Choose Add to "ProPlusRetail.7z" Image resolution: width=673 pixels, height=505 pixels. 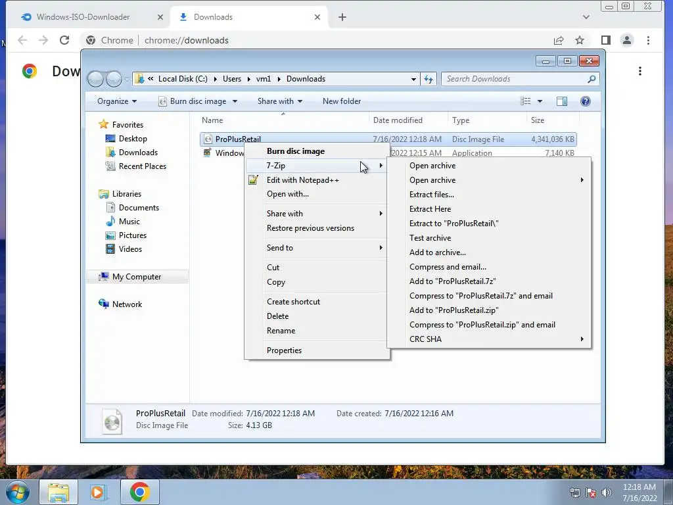(489, 281)
